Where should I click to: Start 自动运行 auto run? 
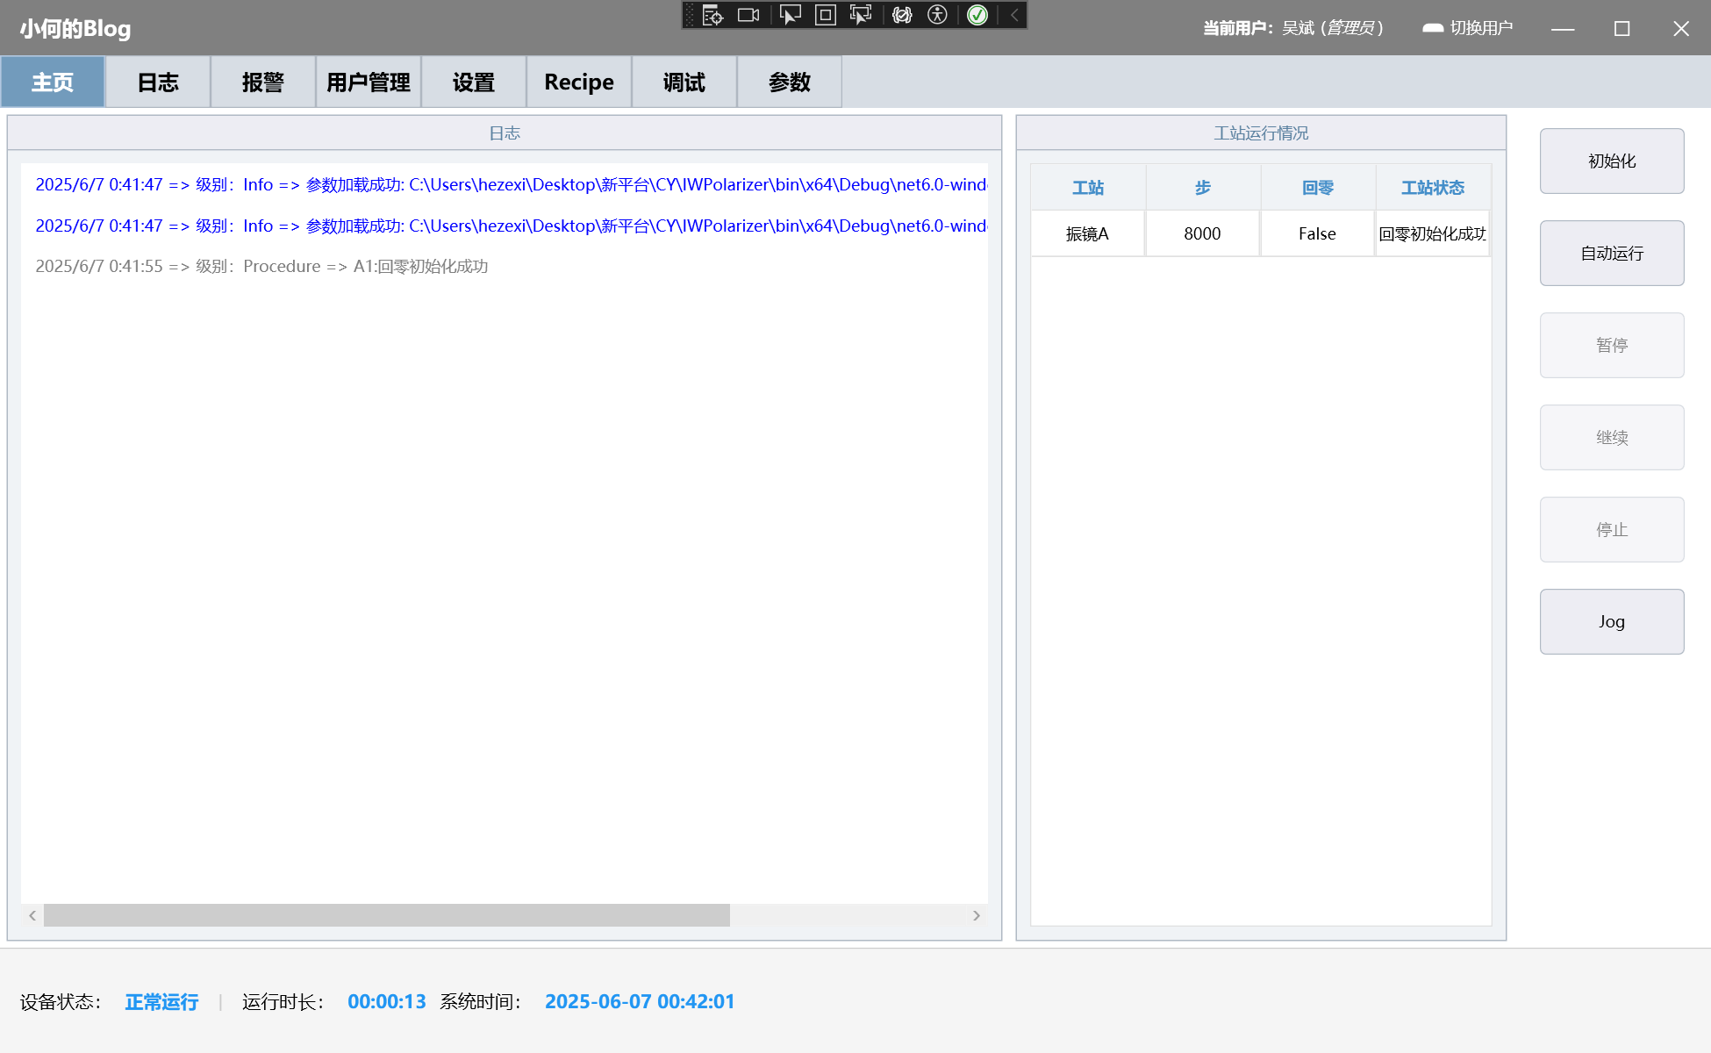1611,254
